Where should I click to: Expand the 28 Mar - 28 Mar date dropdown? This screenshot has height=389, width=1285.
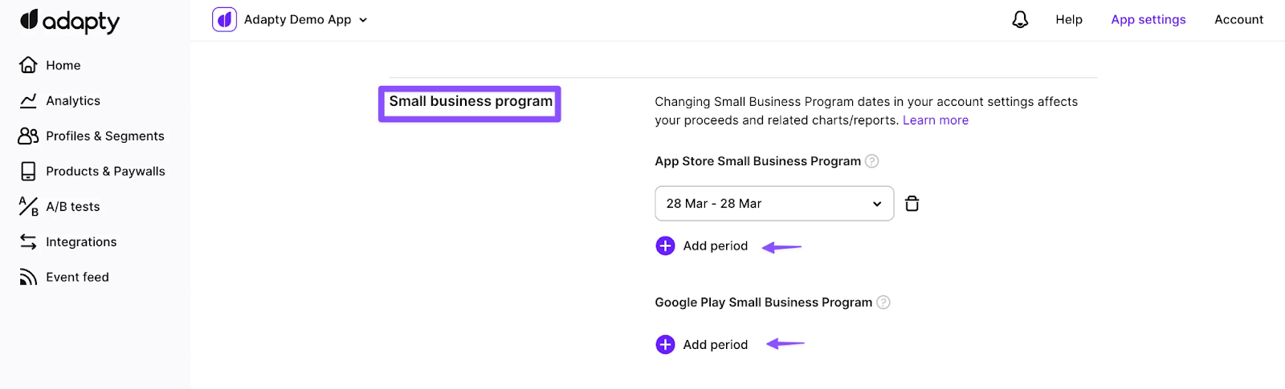point(774,204)
